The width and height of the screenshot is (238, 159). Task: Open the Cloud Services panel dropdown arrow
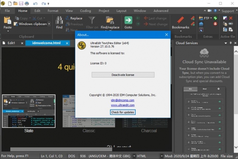click(226, 43)
